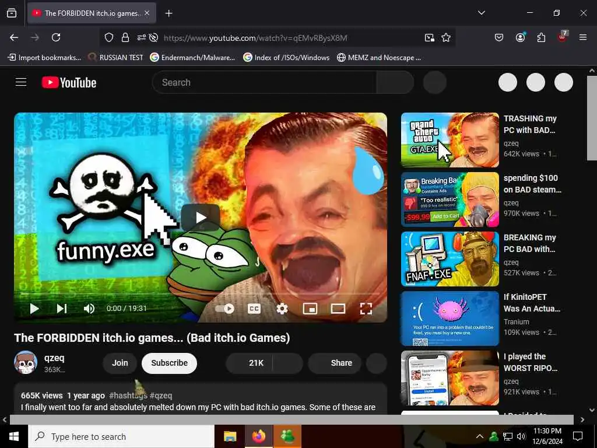Open BREAKING my PC BAD with video thumbnail

click(449, 258)
